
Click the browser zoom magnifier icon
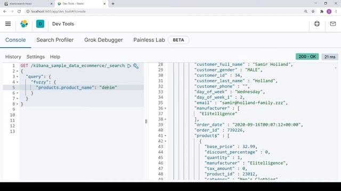tap(306, 12)
